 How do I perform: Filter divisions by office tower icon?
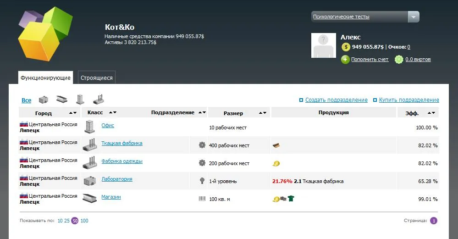click(80, 100)
